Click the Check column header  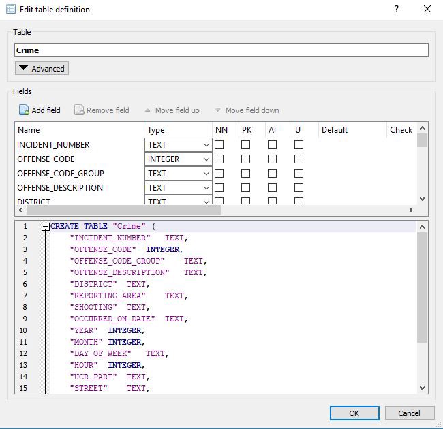pos(401,130)
